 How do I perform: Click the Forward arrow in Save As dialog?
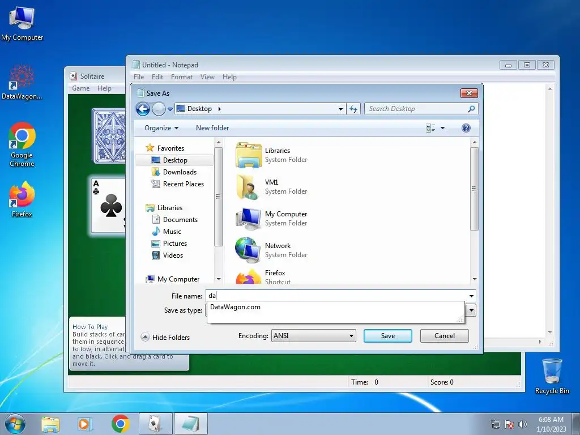coord(159,109)
